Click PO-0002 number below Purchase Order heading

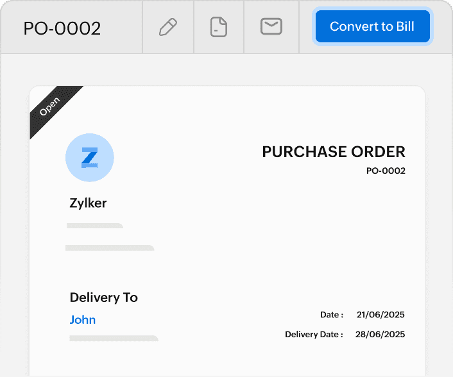point(386,171)
